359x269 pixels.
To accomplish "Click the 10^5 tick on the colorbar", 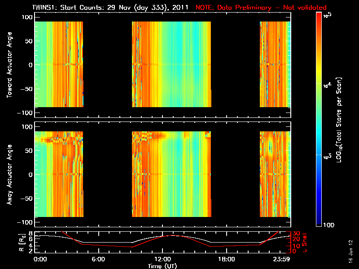I will (x=328, y=15).
